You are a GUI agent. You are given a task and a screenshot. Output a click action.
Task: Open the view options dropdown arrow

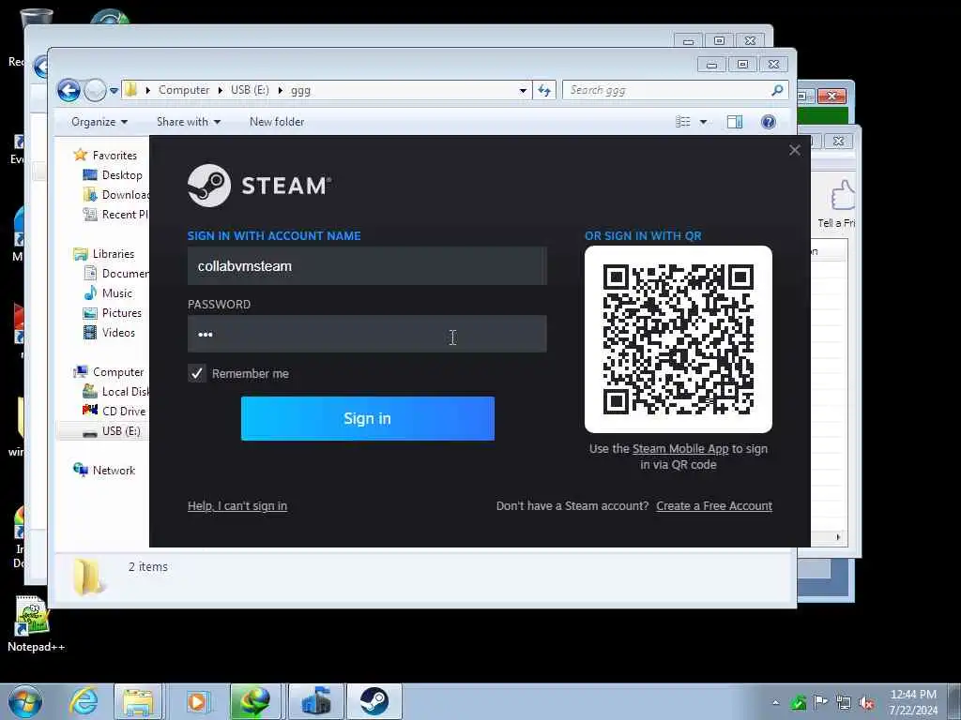coord(703,122)
